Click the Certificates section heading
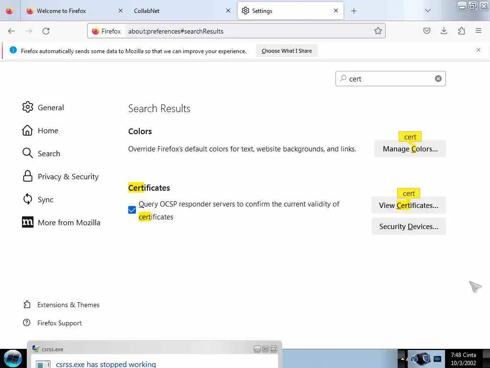 (x=149, y=188)
